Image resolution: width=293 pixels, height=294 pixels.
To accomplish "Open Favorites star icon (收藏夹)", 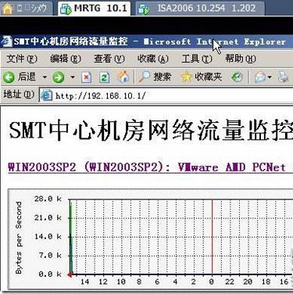I will click(x=186, y=77).
